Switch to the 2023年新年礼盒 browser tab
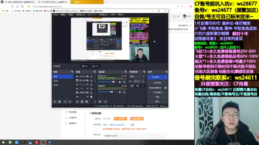The width and height of the screenshot is (259, 145). [54, 2]
